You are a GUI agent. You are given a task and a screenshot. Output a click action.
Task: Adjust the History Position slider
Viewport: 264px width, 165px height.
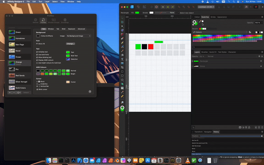[231, 136]
